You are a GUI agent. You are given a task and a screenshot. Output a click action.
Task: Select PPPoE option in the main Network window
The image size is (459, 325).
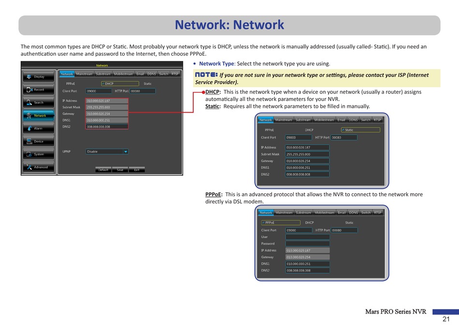point(71,84)
